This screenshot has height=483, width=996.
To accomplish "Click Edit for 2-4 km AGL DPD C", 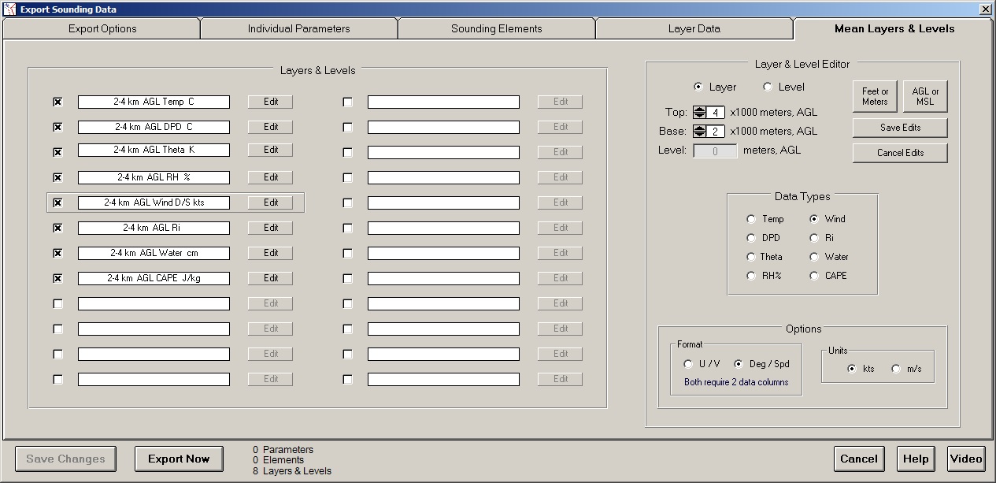I will (x=271, y=127).
